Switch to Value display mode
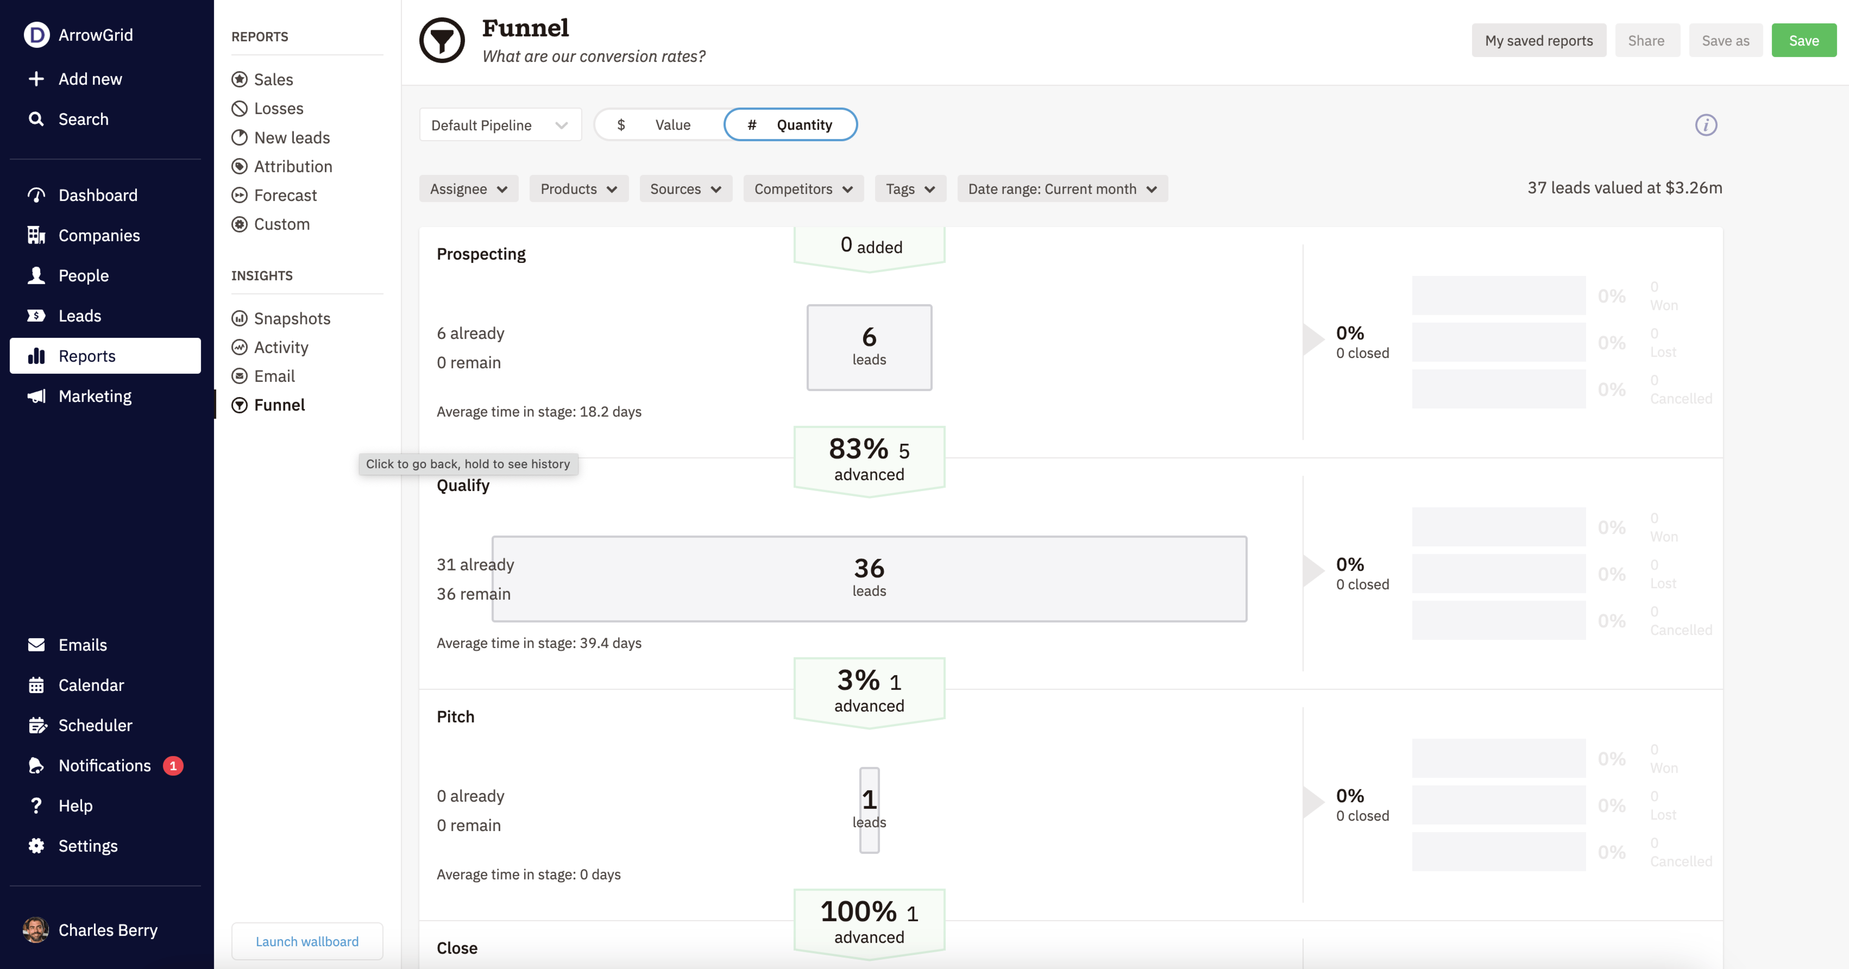Viewport: 1849px width, 969px height. 660,124
